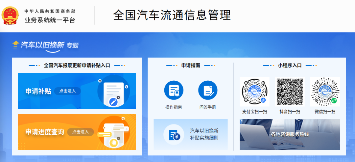Screen dimensions: 355x162
Task: Click the 业务系统统一平台 header text
Action: (50, 20)
